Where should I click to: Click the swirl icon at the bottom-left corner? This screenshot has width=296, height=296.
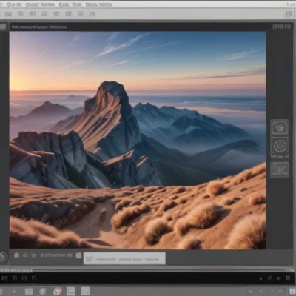(x=3, y=257)
